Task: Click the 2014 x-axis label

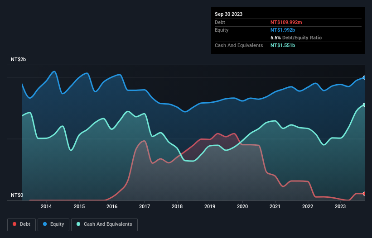Action: [x=46, y=206]
